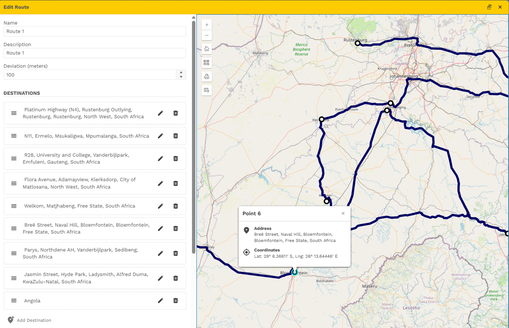
Task: Edit the Jasmin Street, Ladysmith destination
Action: (x=160, y=278)
